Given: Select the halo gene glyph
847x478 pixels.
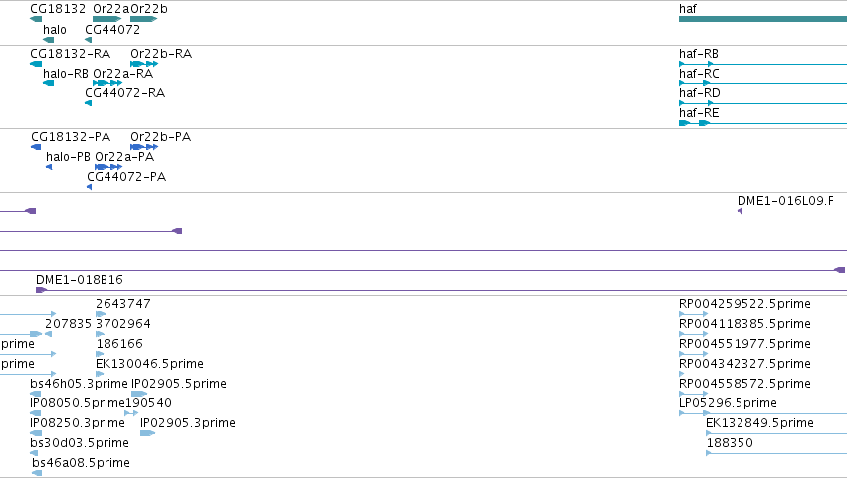Looking at the screenshot, I should [x=48, y=40].
